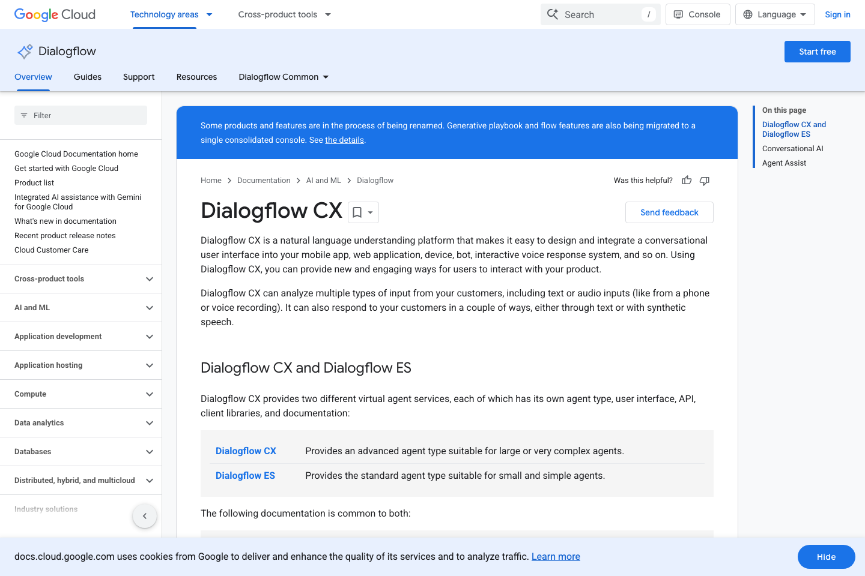Image resolution: width=865 pixels, height=576 pixels.
Task: Open the Technology areas dropdown
Action: [171, 14]
